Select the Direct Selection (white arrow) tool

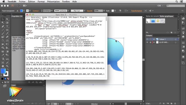click(x=7, y=19)
